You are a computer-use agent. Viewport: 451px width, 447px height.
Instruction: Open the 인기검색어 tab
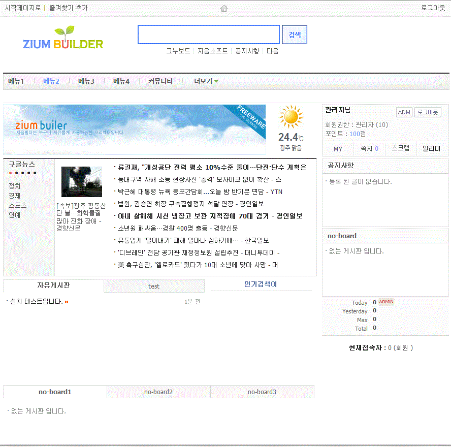[261, 284]
